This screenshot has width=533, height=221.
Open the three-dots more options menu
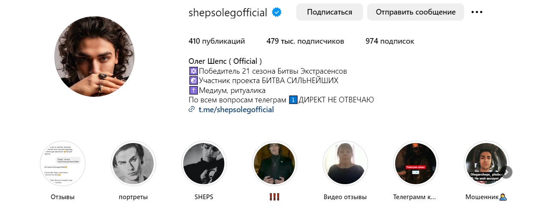tap(476, 12)
